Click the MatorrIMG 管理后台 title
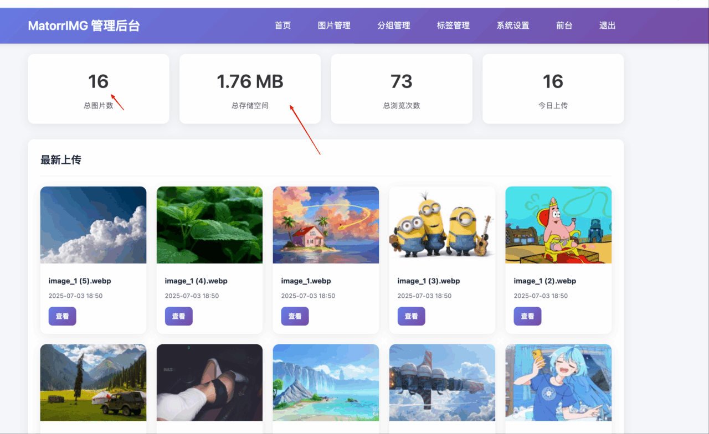The width and height of the screenshot is (709, 434). tap(84, 25)
